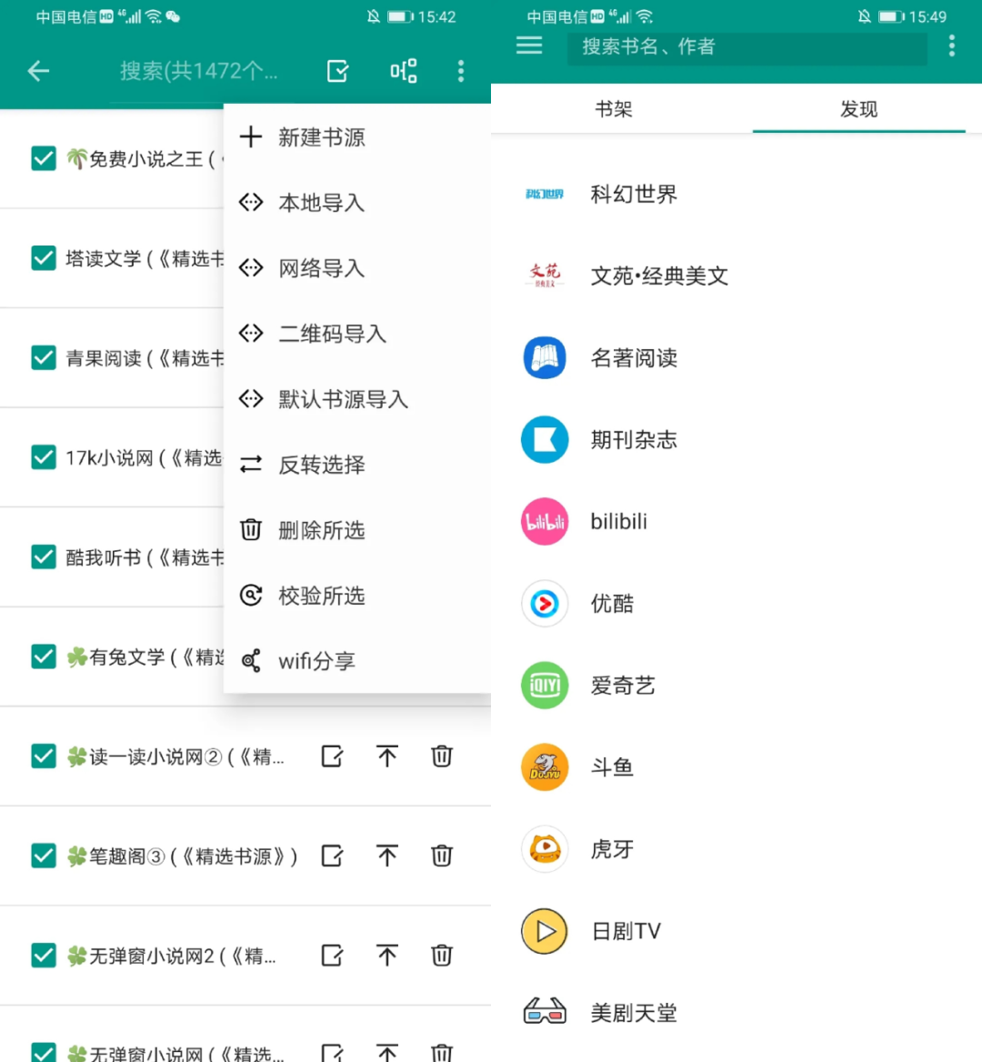Delete the 无弹窗小说网2 source
The height and width of the screenshot is (1062, 982).
(442, 955)
